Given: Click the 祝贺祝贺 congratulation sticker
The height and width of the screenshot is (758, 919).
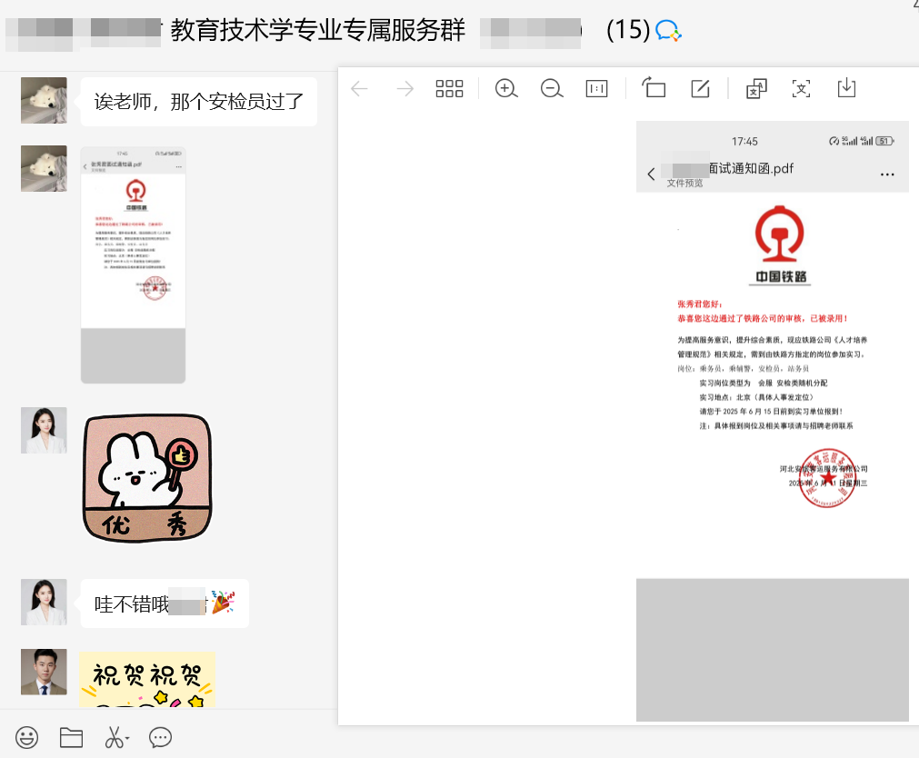Looking at the screenshot, I should coord(147,679).
